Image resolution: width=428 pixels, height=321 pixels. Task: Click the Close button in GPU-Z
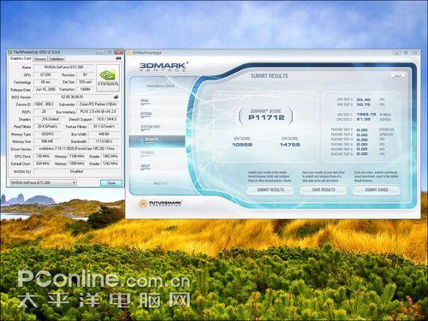pos(111,182)
